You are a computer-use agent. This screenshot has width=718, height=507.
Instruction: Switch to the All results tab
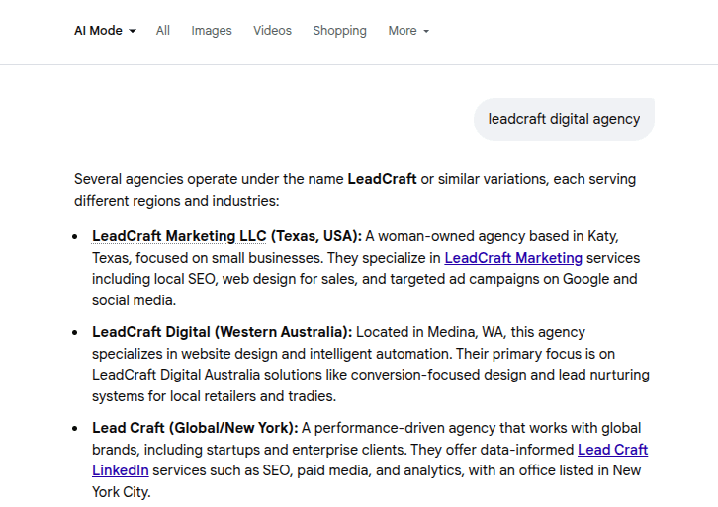click(163, 31)
